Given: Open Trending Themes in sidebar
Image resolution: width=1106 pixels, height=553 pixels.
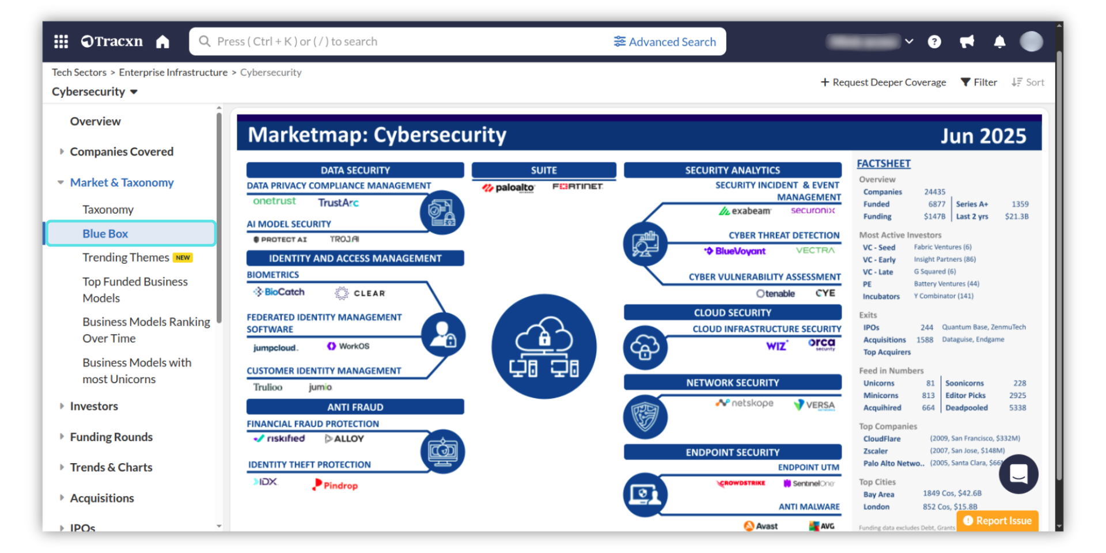Looking at the screenshot, I should pos(126,257).
